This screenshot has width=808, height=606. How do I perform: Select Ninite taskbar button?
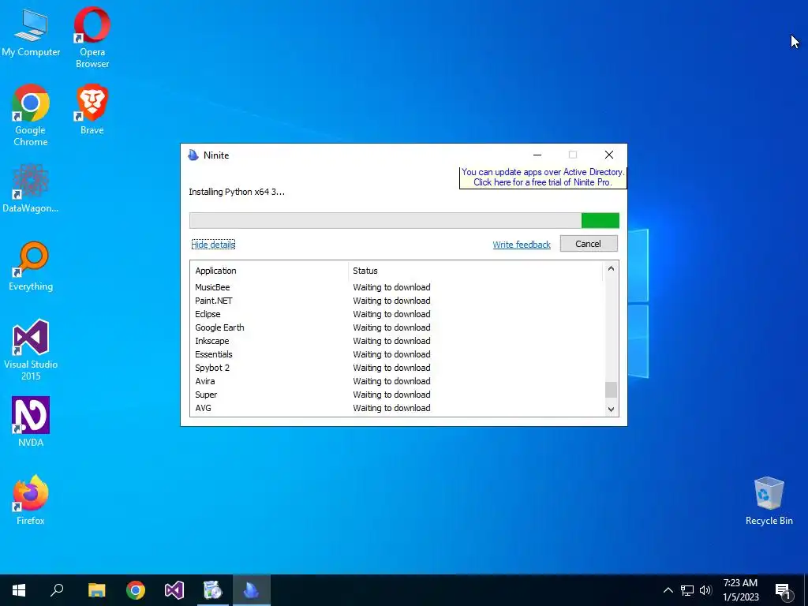252,590
